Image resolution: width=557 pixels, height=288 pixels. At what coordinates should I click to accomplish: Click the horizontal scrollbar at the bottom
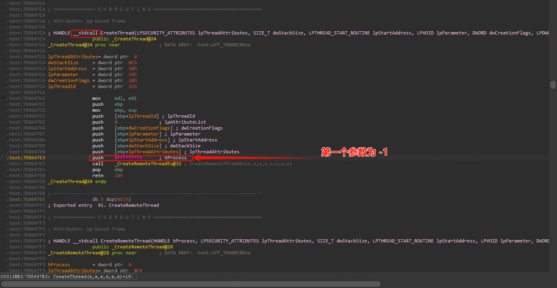coord(190,284)
